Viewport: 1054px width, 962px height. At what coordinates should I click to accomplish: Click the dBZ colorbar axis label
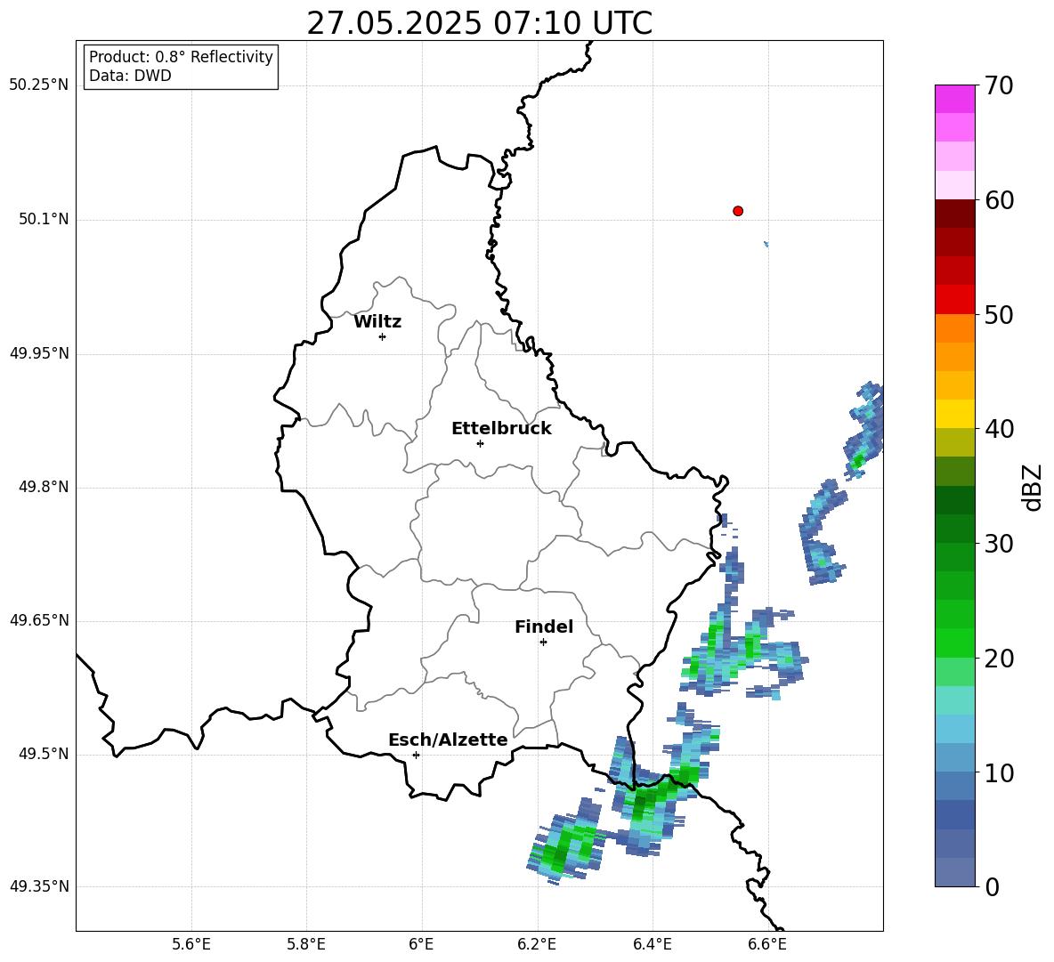pyautogui.click(x=1034, y=487)
